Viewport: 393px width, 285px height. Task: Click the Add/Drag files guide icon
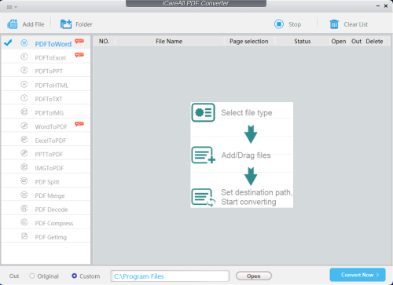click(x=204, y=155)
